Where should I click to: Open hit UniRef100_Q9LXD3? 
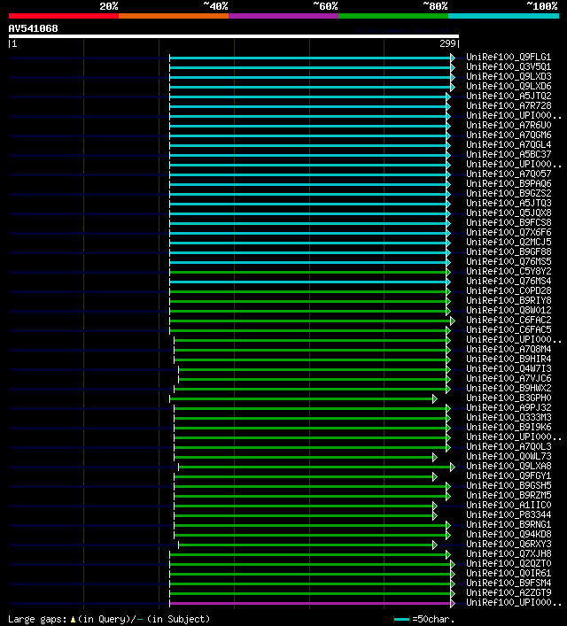pos(509,76)
